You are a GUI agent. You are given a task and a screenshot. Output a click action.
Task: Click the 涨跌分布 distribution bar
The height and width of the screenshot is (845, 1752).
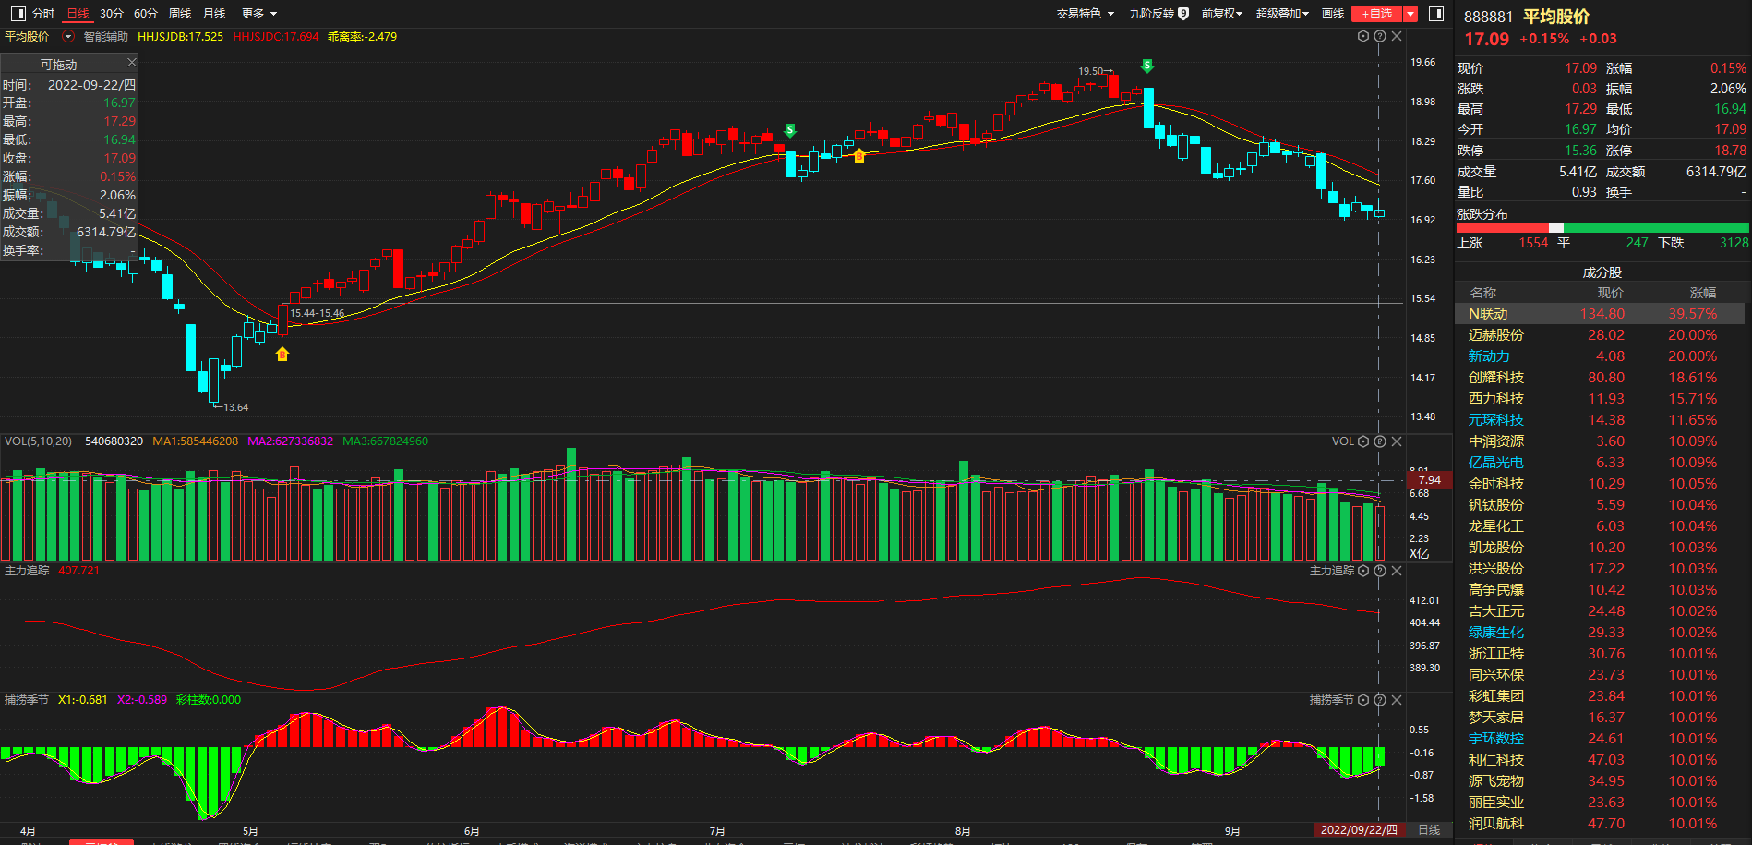1602,228
